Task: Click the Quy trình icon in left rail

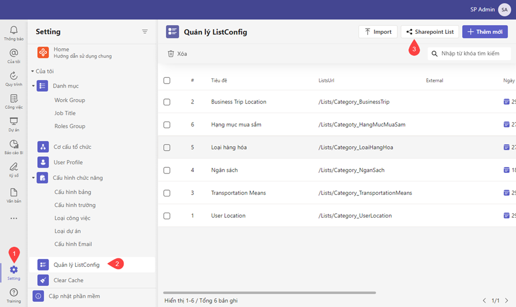Action: click(14, 76)
